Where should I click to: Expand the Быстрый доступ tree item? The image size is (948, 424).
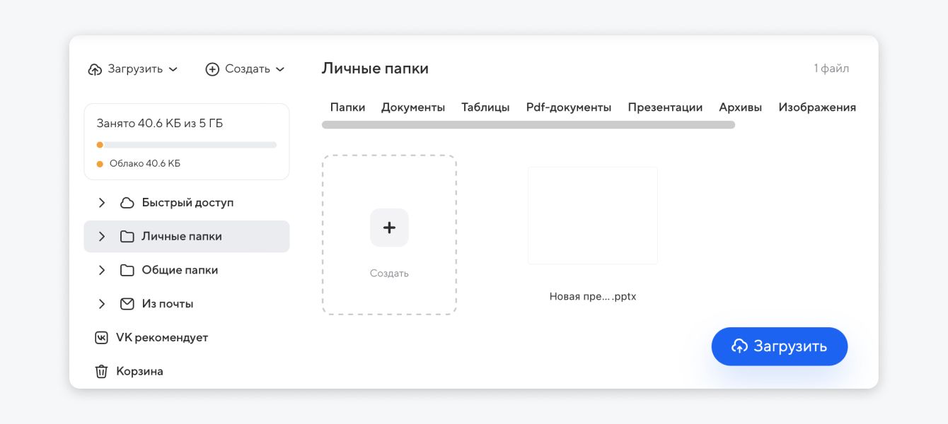click(101, 202)
